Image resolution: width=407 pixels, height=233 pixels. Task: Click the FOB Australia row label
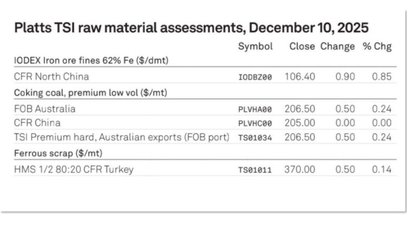(x=44, y=108)
